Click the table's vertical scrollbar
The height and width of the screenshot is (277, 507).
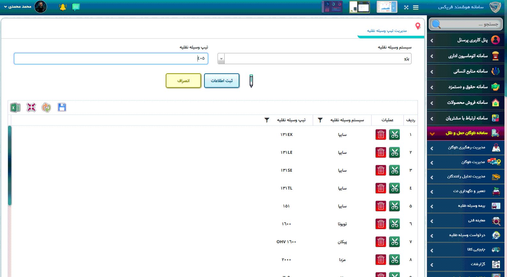pyautogui.click(x=10, y=166)
